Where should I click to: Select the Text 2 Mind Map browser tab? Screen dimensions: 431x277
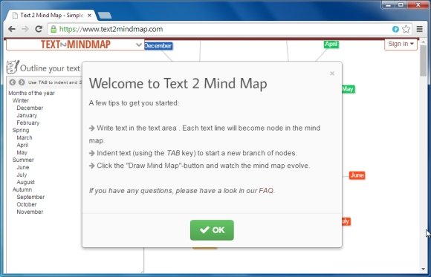[x=52, y=16]
